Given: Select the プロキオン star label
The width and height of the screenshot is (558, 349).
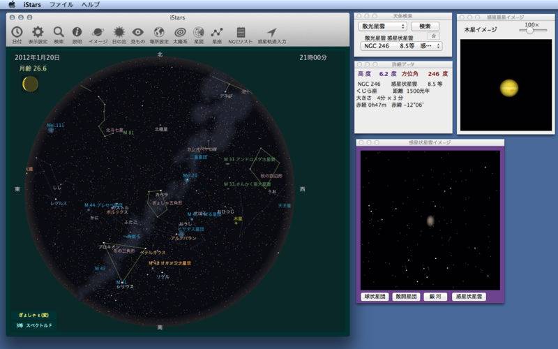Looking at the screenshot, I should coord(110,246).
